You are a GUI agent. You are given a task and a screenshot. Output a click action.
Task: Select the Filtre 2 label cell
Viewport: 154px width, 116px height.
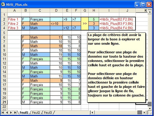tap(14, 24)
